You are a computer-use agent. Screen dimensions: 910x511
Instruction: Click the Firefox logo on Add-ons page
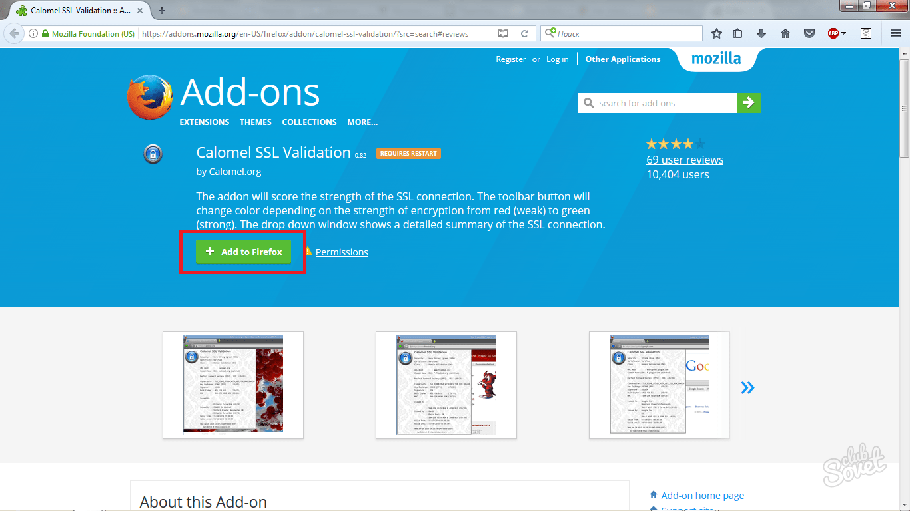tap(150, 97)
